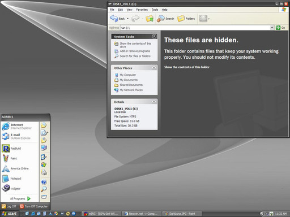Click the Forward arrow toolbar icon
The height and width of the screenshot is (217, 290).
pos(135,19)
